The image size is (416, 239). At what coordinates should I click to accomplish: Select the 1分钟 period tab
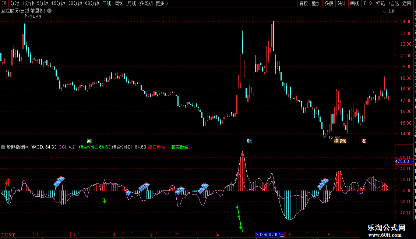28,3
